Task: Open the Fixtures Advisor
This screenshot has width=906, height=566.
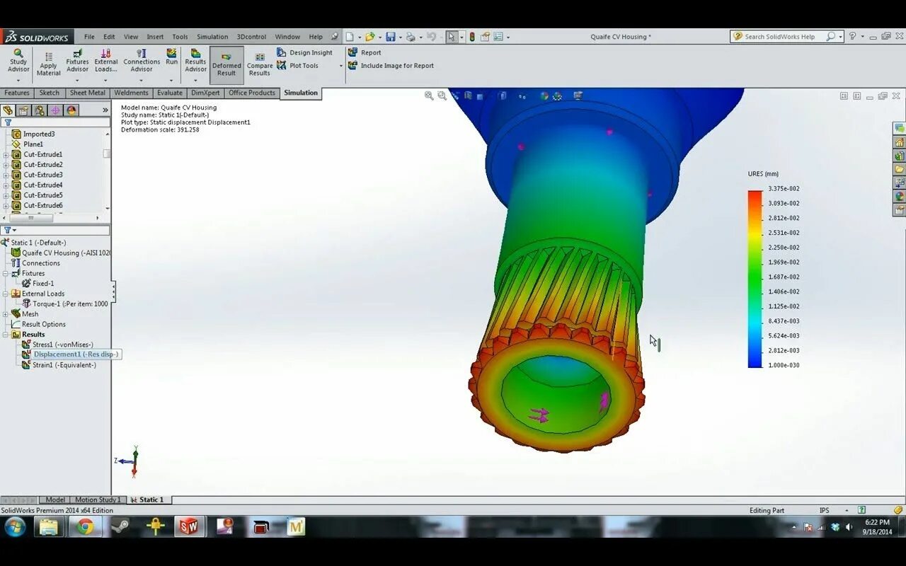Action: click(77, 61)
